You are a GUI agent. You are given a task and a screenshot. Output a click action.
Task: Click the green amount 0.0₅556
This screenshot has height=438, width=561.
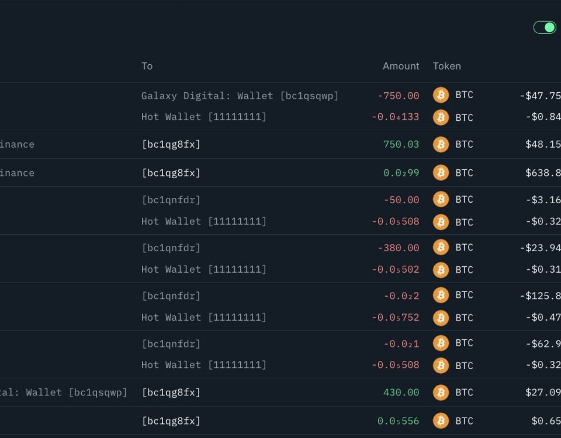click(398, 421)
